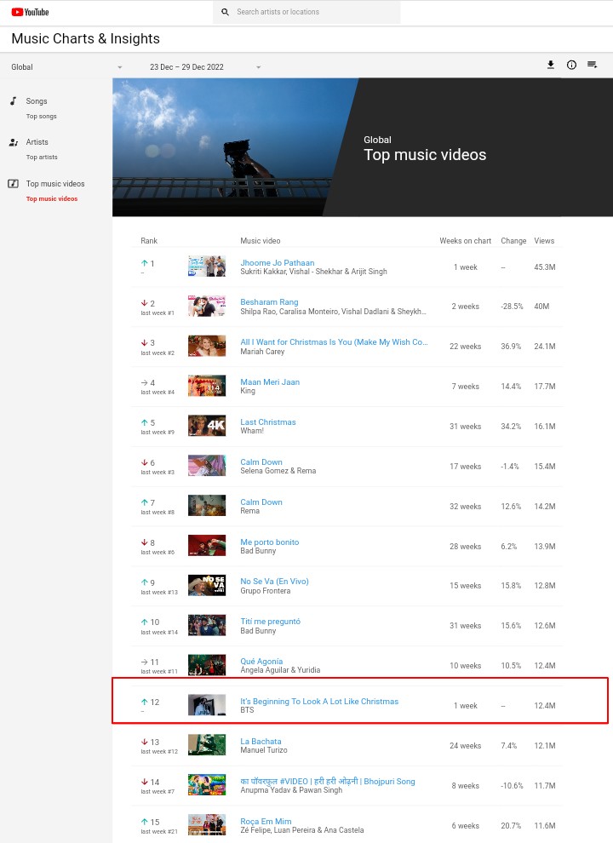Click BTS video thumbnail
This screenshot has width=613, height=843.
(x=207, y=705)
